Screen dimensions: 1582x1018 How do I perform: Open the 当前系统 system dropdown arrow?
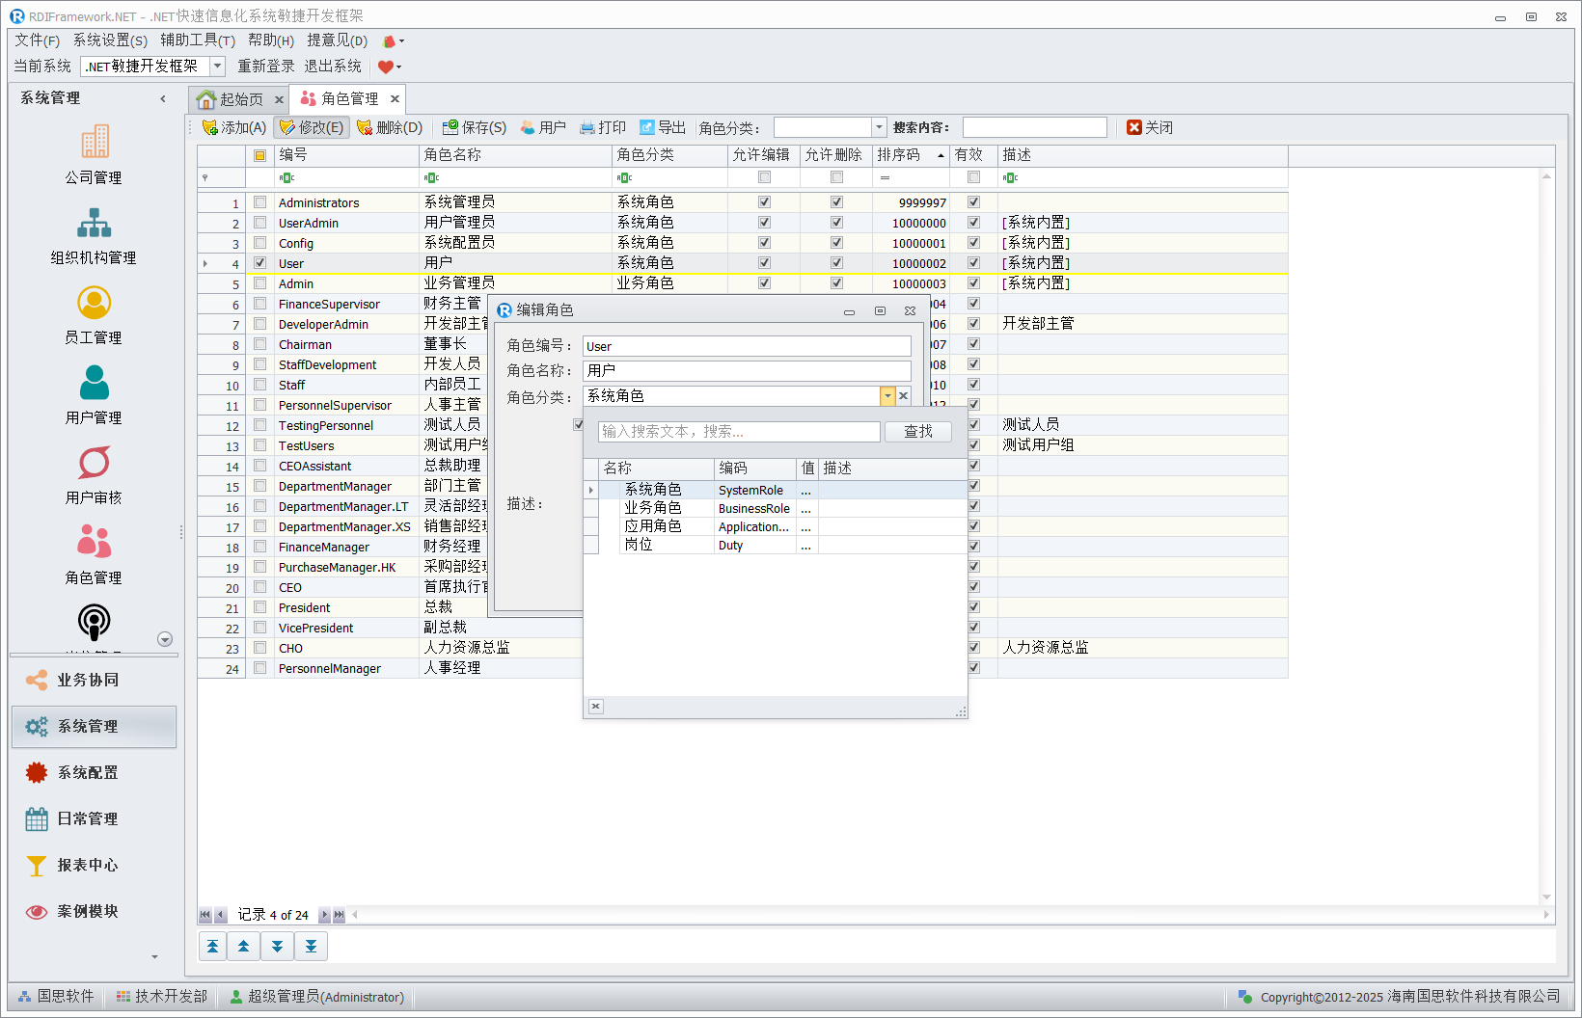(x=218, y=66)
